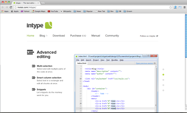Viewport: 187px width, 113px height.
Task: Click the Intype editor screenshot image
Action: pyautogui.click(x=116, y=83)
